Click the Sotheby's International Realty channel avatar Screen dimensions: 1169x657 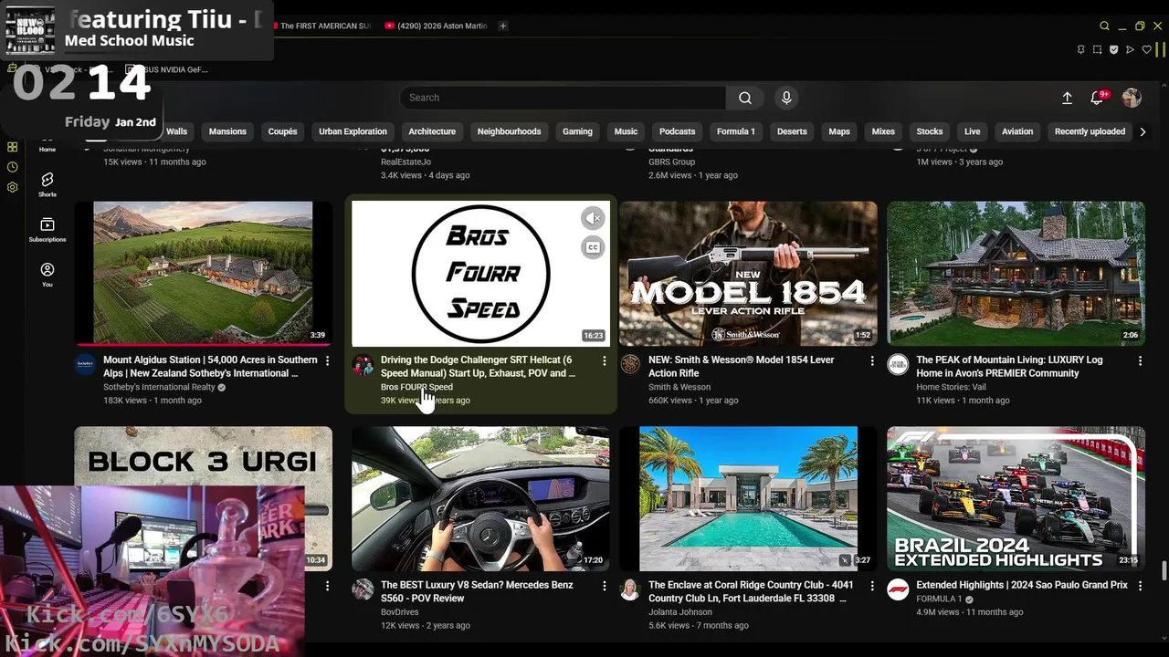click(x=85, y=365)
